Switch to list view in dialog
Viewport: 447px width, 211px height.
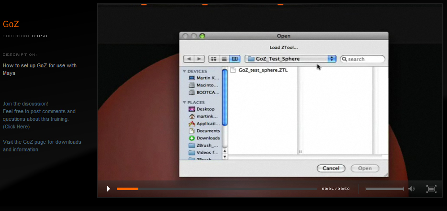tap(224, 59)
